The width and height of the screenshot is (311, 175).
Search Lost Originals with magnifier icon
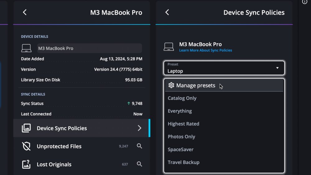tap(140, 164)
